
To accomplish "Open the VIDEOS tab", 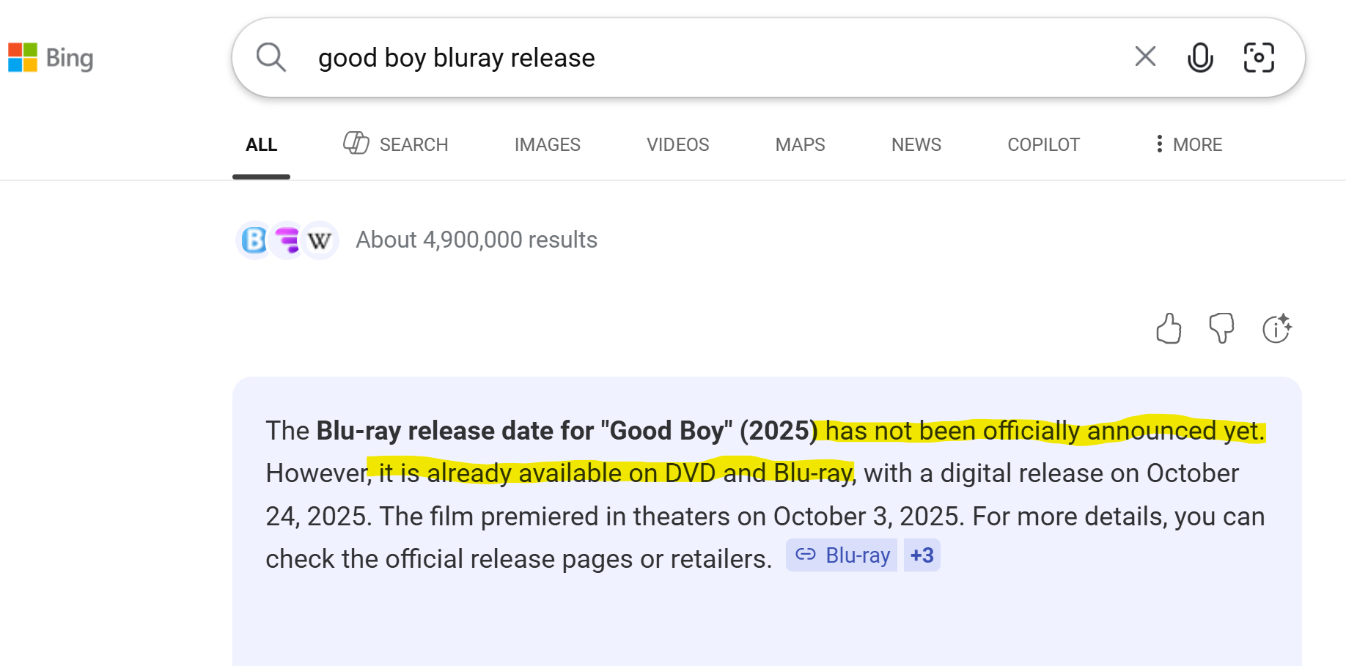I will point(677,145).
